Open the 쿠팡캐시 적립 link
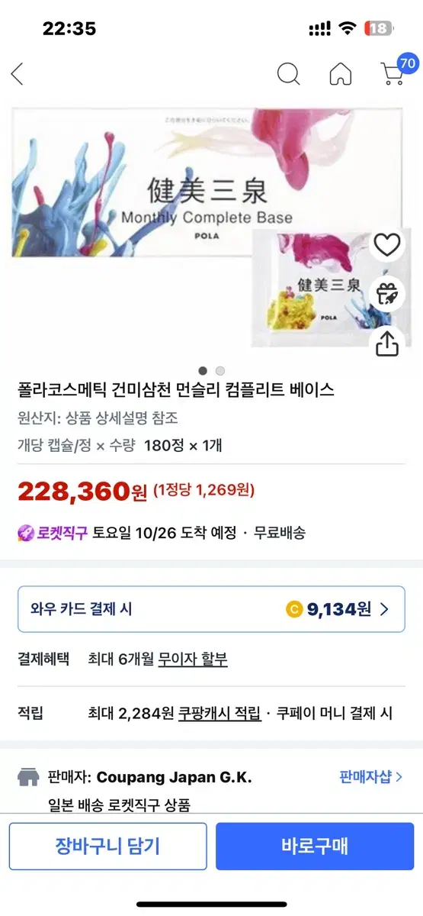 (220, 714)
